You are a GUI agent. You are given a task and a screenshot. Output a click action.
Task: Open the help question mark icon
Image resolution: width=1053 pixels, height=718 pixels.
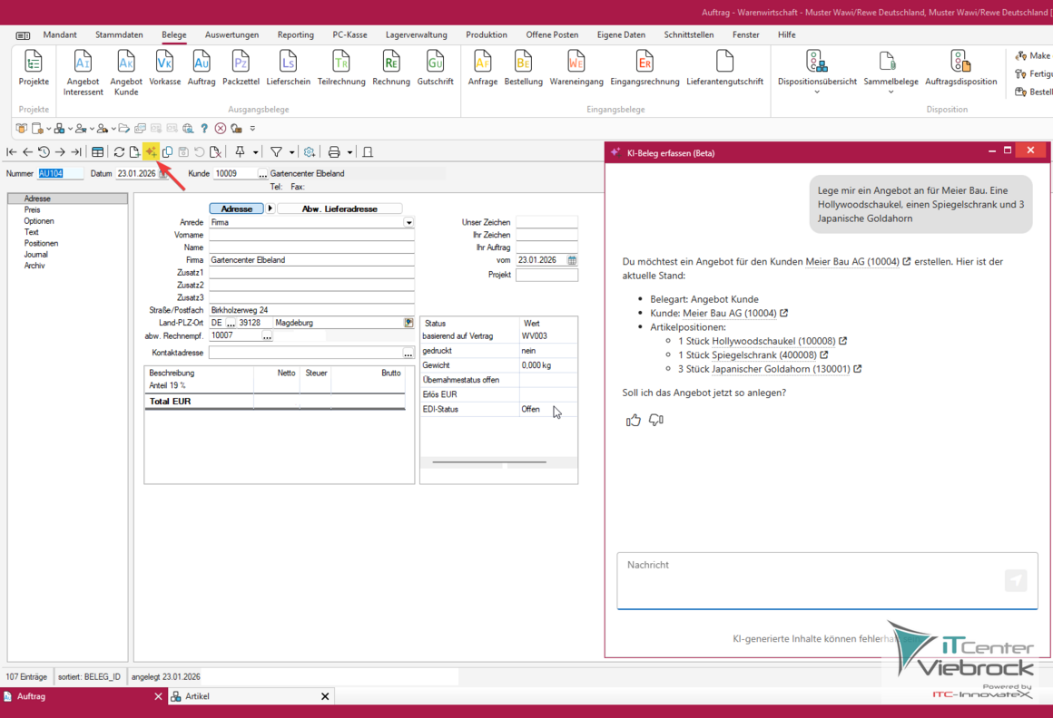[x=204, y=128]
